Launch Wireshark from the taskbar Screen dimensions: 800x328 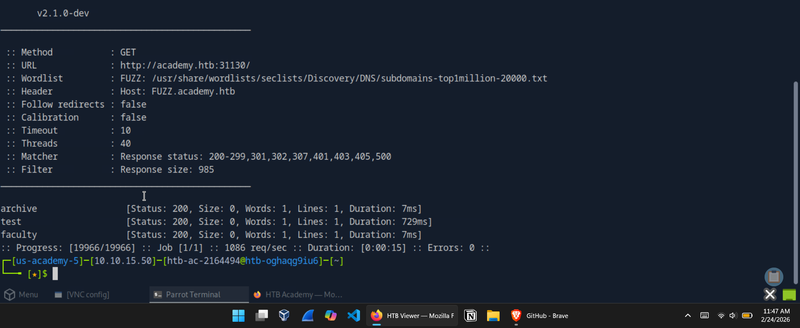(x=307, y=316)
